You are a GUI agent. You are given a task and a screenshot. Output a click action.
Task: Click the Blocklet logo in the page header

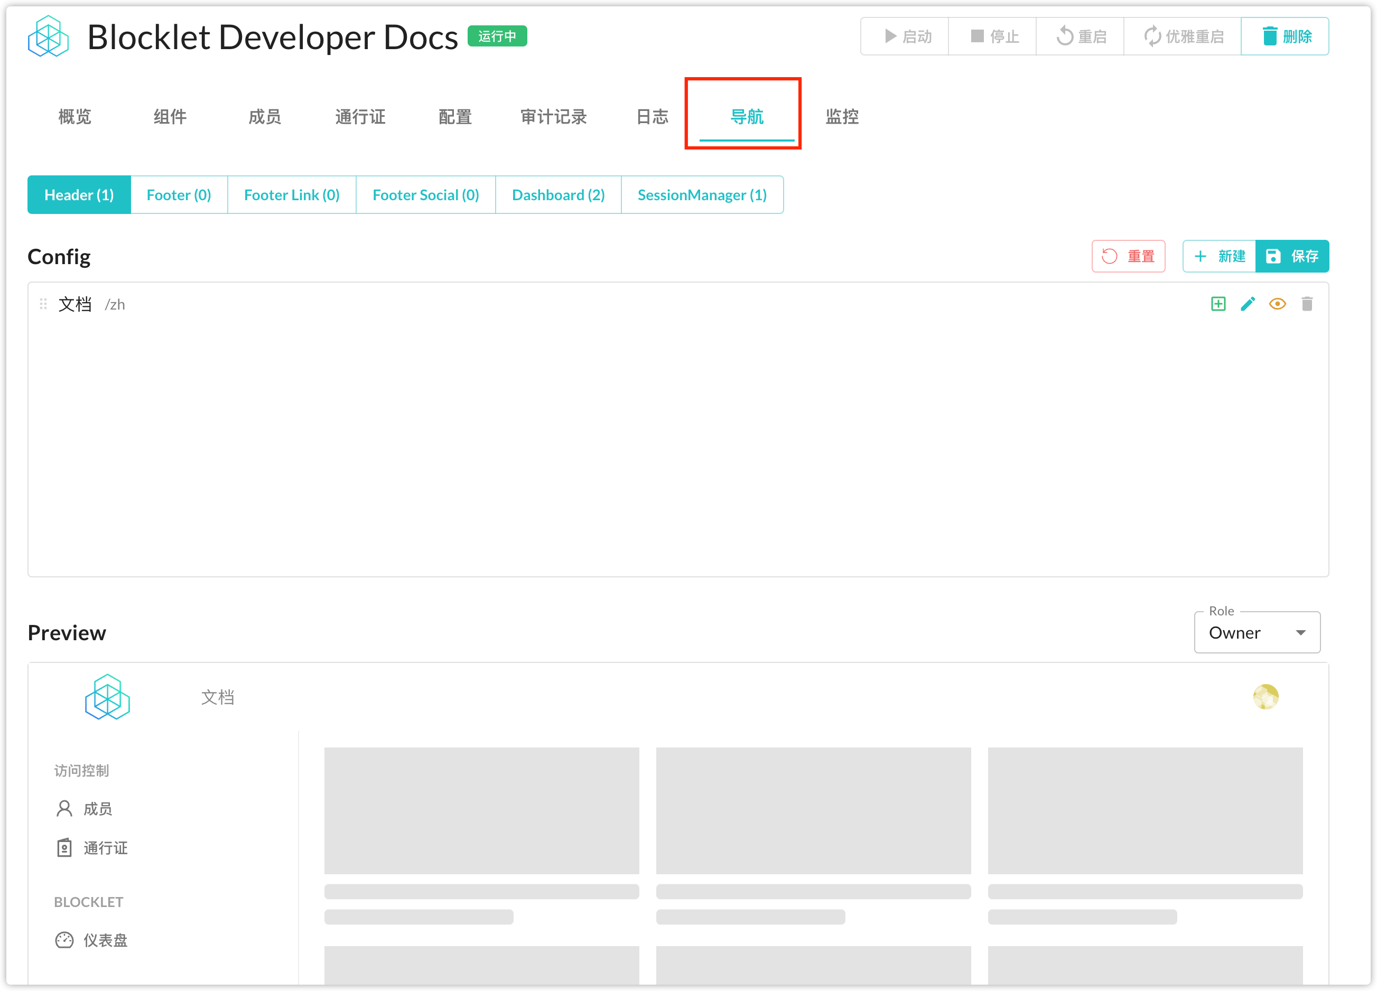click(x=49, y=36)
